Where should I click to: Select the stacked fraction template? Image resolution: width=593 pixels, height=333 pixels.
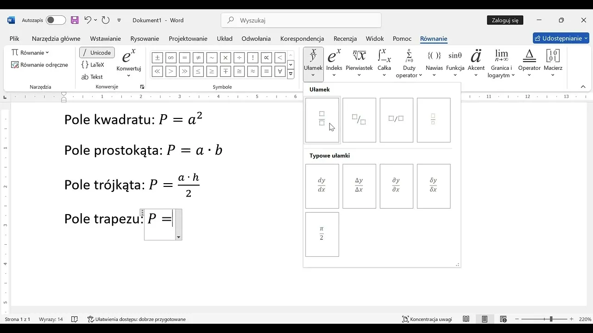(322, 120)
